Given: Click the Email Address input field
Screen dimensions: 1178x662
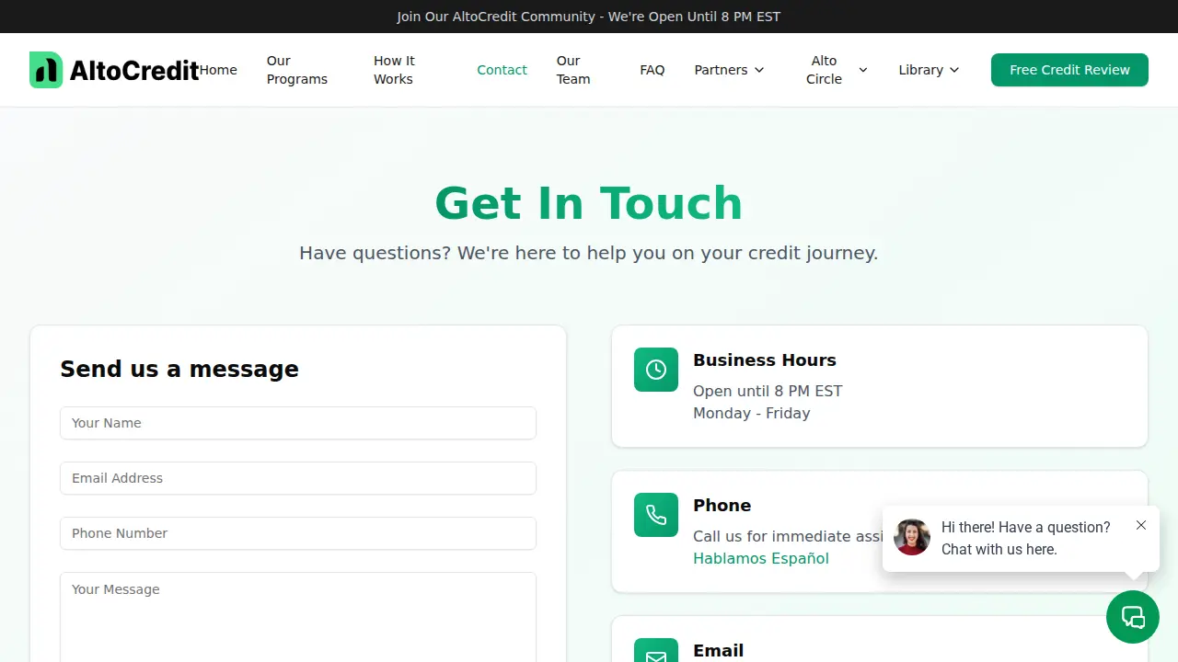Looking at the screenshot, I should click(x=298, y=478).
